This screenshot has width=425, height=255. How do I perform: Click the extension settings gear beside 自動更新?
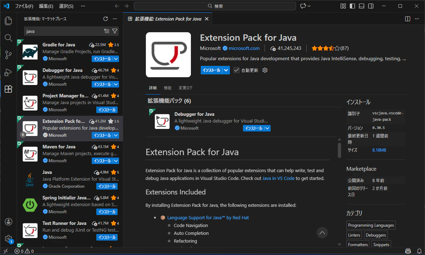pyautogui.click(x=265, y=70)
